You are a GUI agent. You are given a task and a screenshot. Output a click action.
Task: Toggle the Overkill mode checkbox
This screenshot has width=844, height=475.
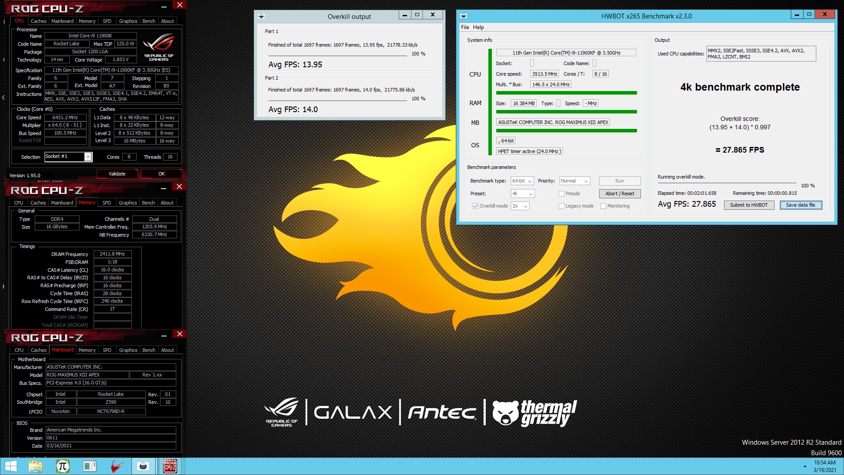click(475, 206)
